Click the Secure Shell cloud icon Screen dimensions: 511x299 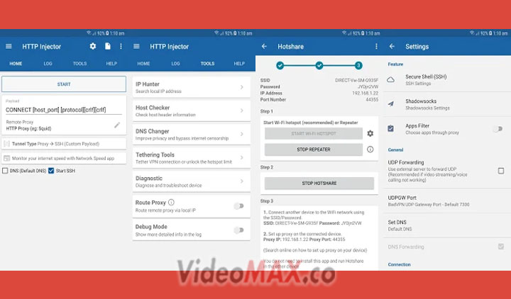click(391, 80)
